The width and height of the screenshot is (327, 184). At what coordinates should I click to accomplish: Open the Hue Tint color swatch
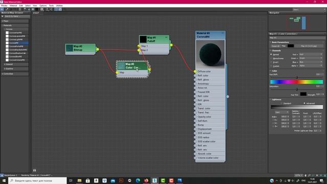click(x=303, y=94)
